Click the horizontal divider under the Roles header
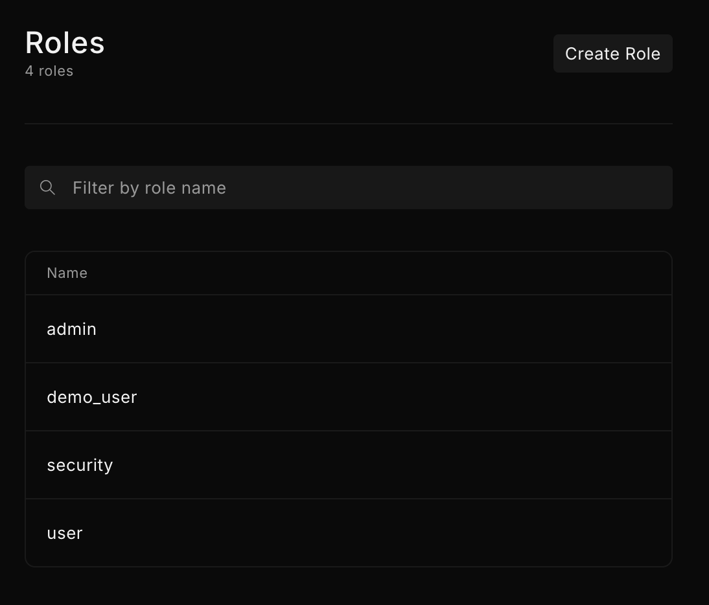This screenshot has height=605, width=709. tap(349, 123)
